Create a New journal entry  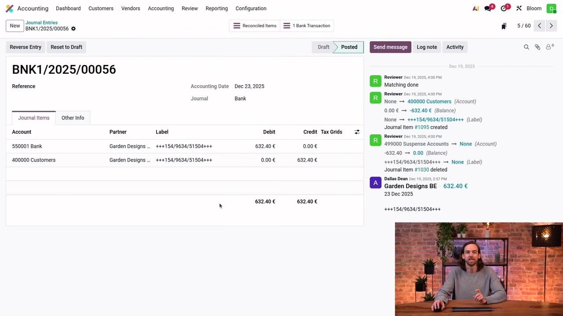click(x=15, y=26)
